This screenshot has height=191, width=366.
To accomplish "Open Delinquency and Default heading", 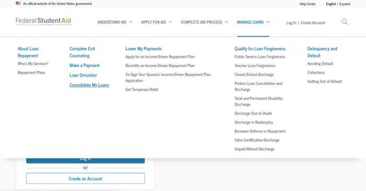I will 322,52.
